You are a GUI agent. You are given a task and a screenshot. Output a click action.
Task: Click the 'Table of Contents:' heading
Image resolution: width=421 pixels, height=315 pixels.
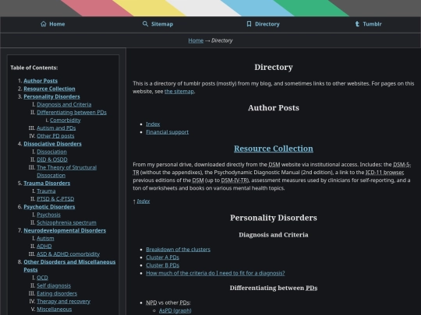tap(34, 68)
